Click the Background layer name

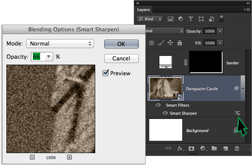(197, 131)
